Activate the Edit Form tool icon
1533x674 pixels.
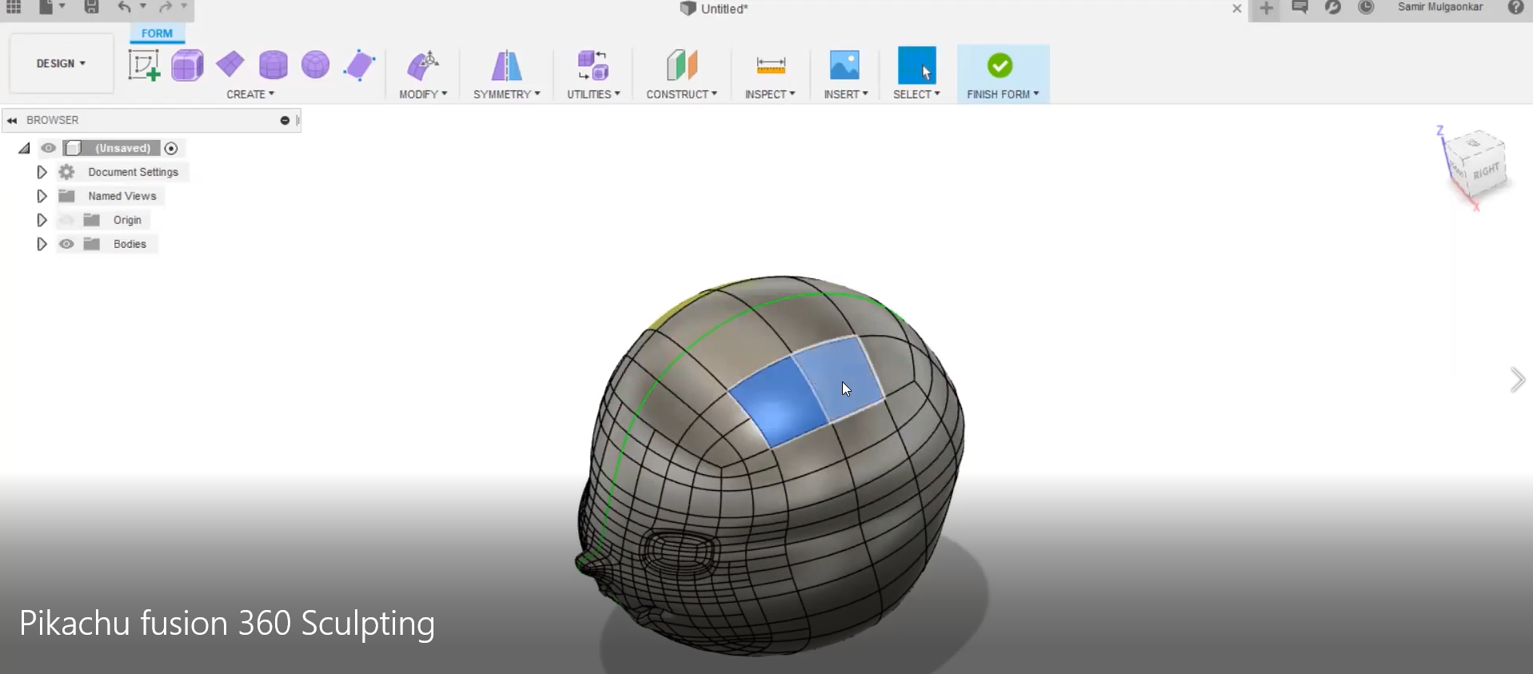click(x=423, y=65)
